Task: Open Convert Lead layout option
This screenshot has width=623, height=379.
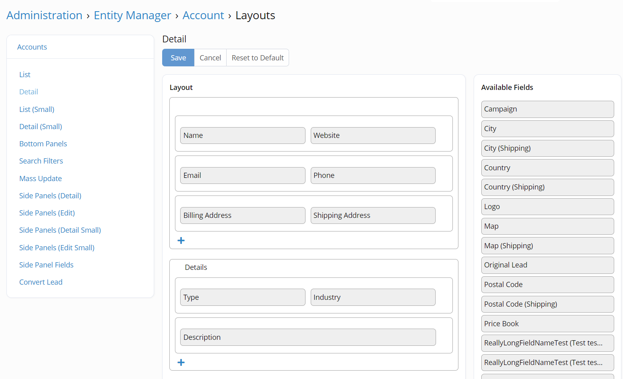Action: (41, 282)
